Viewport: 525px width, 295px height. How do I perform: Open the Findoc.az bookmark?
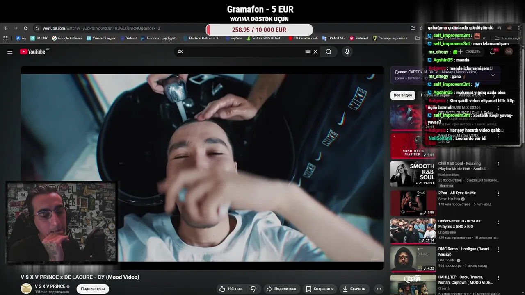[x=159, y=38]
